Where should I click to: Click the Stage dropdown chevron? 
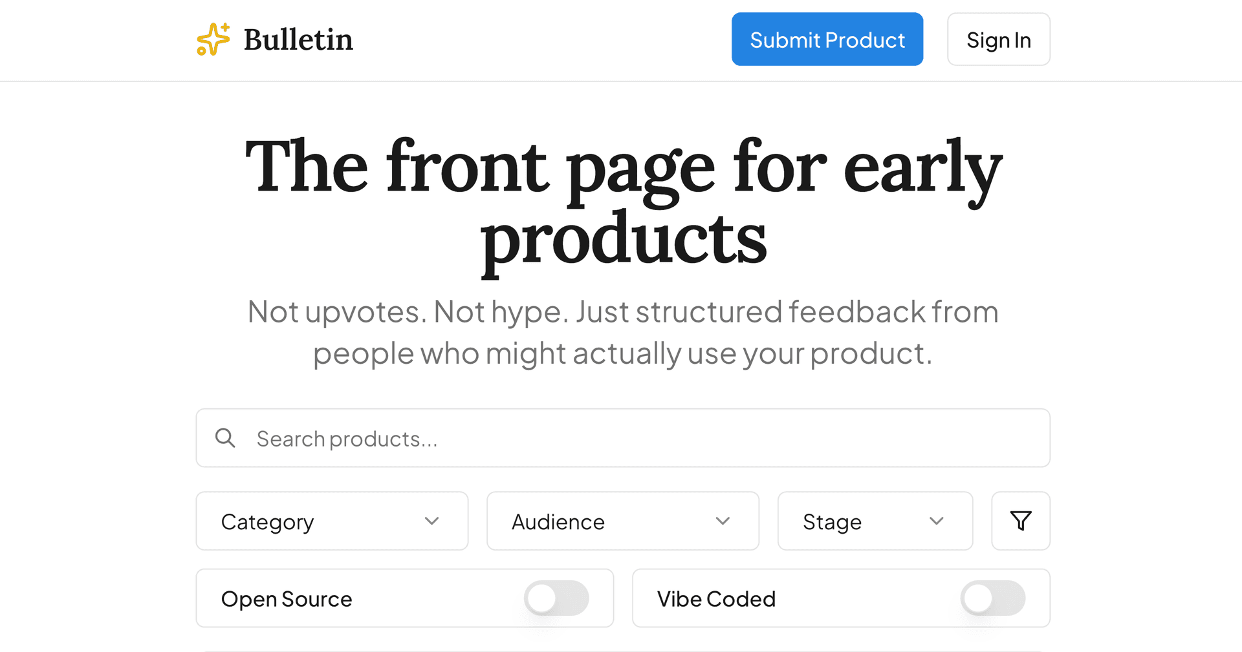click(x=936, y=521)
